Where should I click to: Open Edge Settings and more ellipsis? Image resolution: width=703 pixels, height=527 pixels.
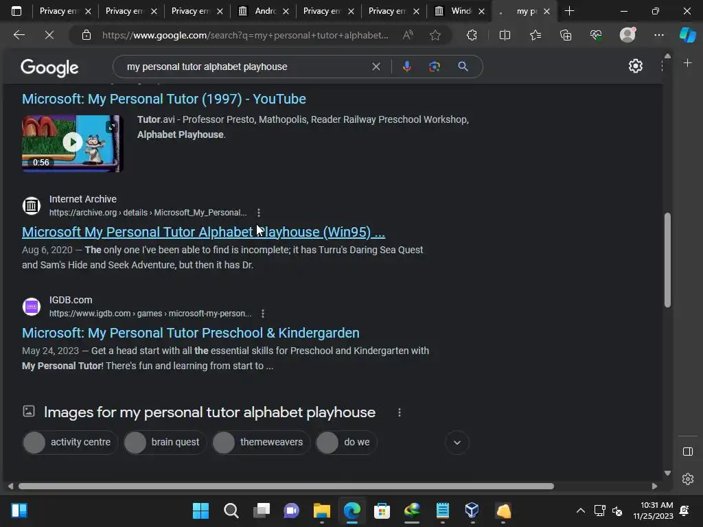pyautogui.click(x=658, y=35)
